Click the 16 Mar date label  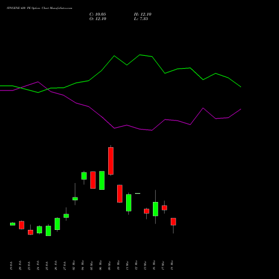[154, 265]
